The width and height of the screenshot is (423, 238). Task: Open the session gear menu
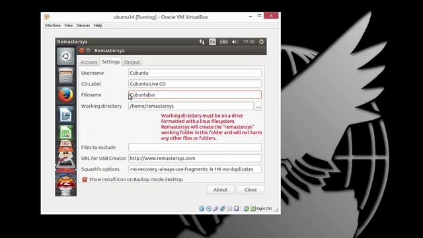tap(261, 42)
